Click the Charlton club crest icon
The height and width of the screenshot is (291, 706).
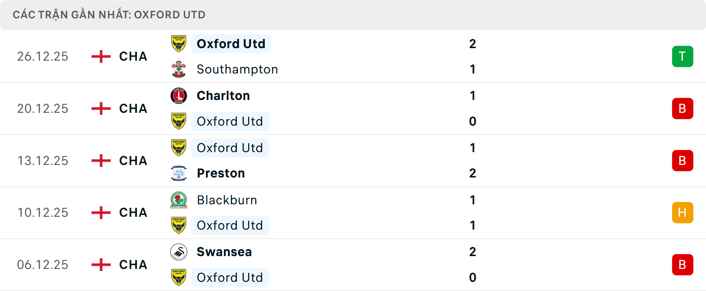pos(179,96)
